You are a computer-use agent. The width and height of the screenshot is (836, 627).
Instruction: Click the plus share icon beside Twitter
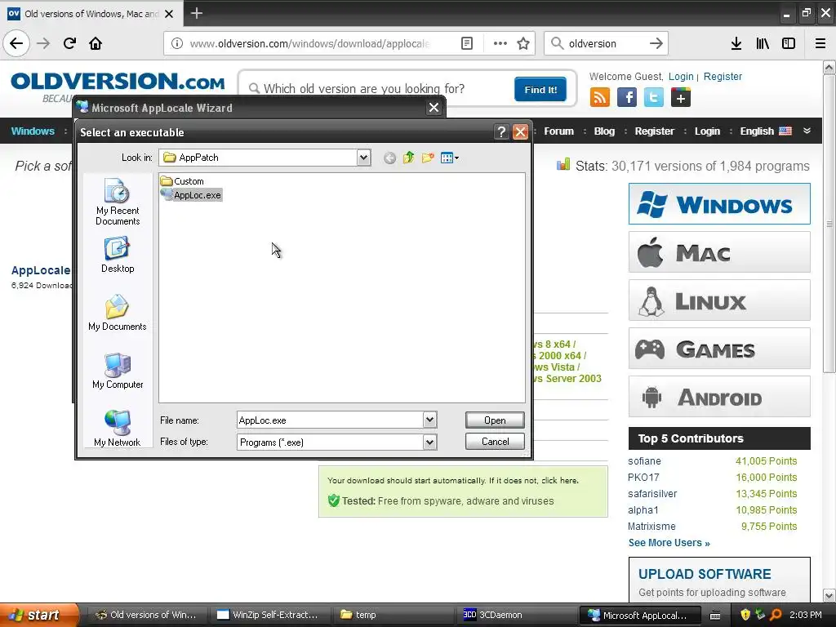681,98
